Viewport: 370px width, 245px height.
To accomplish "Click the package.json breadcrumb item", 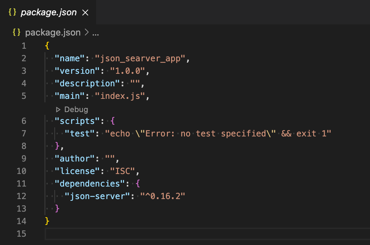I will pos(53,33).
